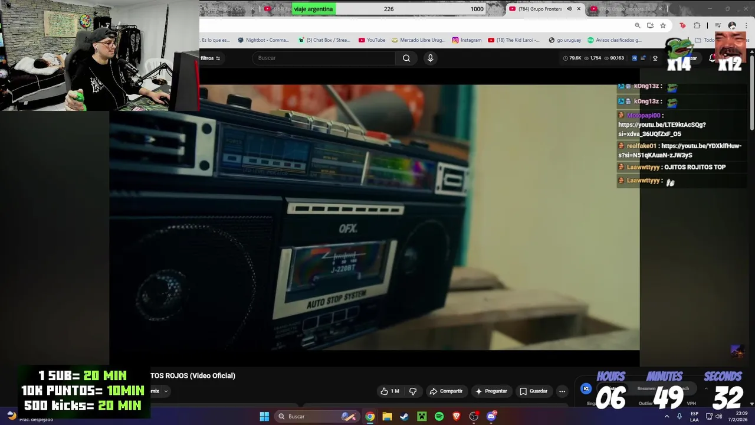Open Mercado Libre Uruguay bookmark
The width and height of the screenshot is (755, 425).
pyautogui.click(x=419, y=40)
